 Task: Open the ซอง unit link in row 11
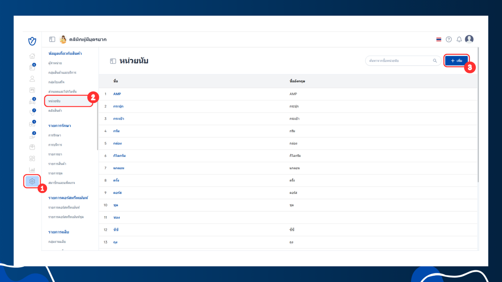pyautogui.click(x=117, y=218)
